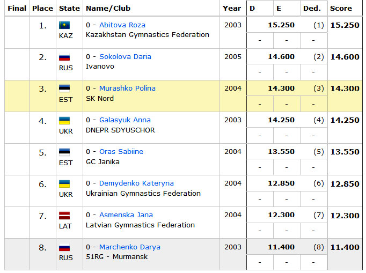The height and width of the screenshot is (273, 366).
Task: Click the Name/Club column header
Action: 108,9
